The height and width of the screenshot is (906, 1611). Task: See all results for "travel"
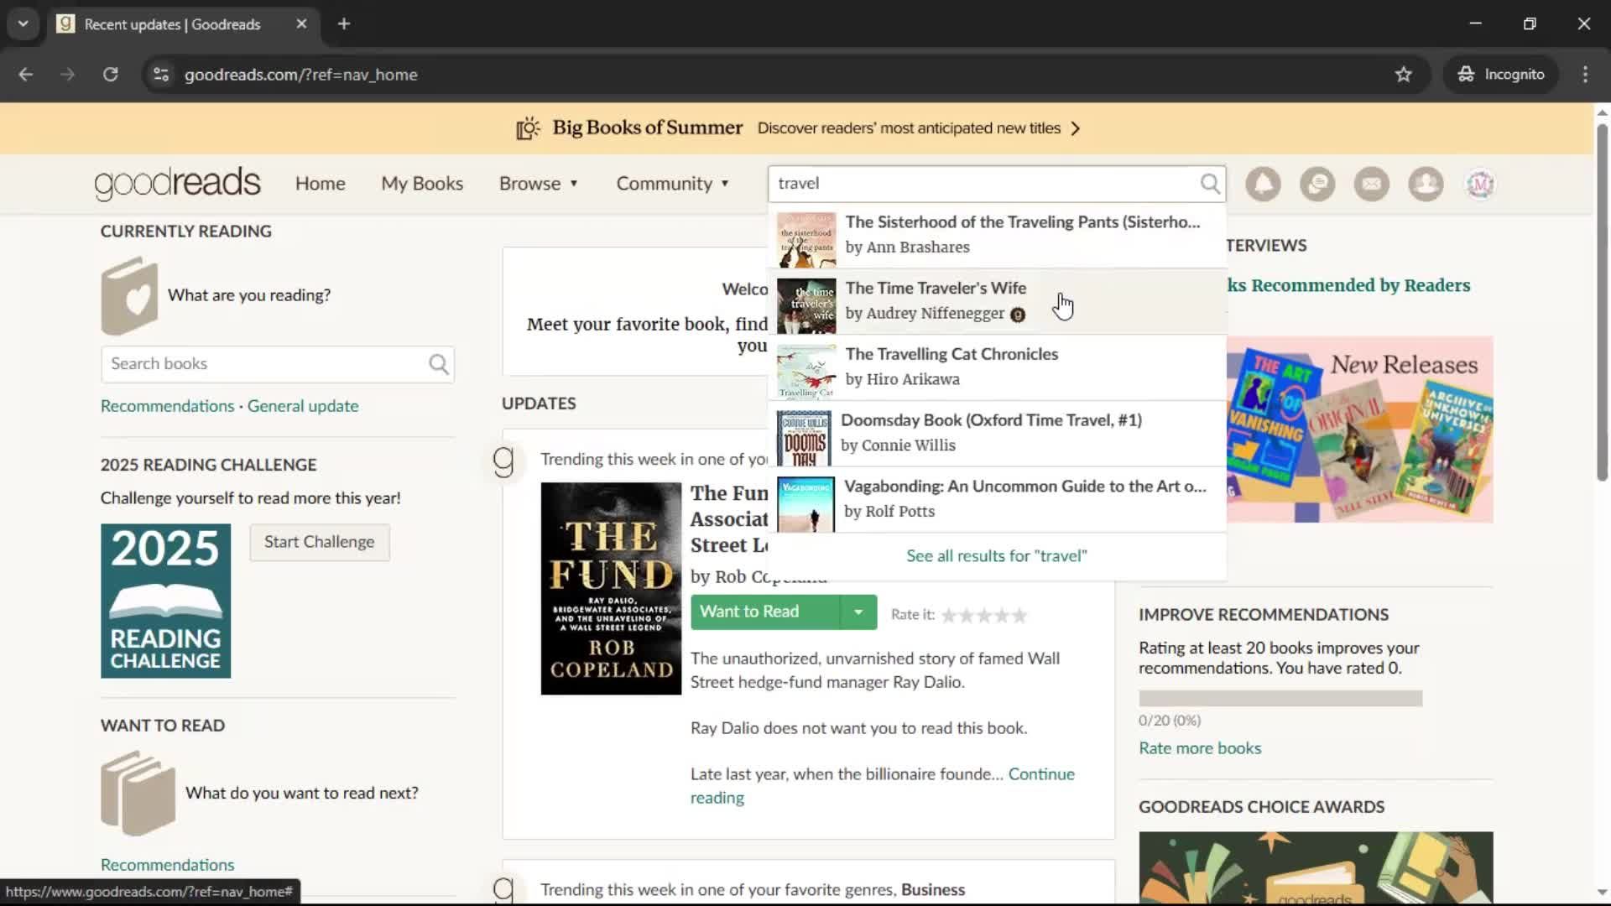click(997, 556)
